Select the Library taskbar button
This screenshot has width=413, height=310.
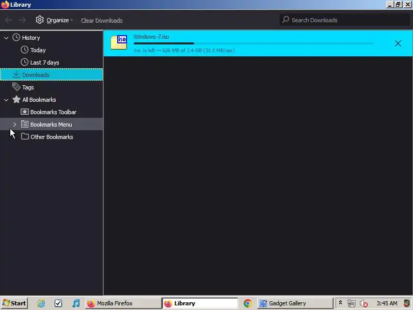point(200,303)
